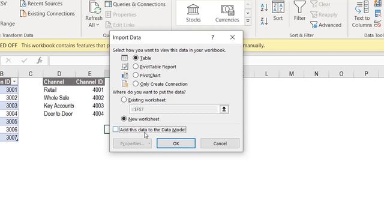The width and height of the screenshot is (384, 216).
Task: Select cell containing 4001
Action: coord(89,89)
